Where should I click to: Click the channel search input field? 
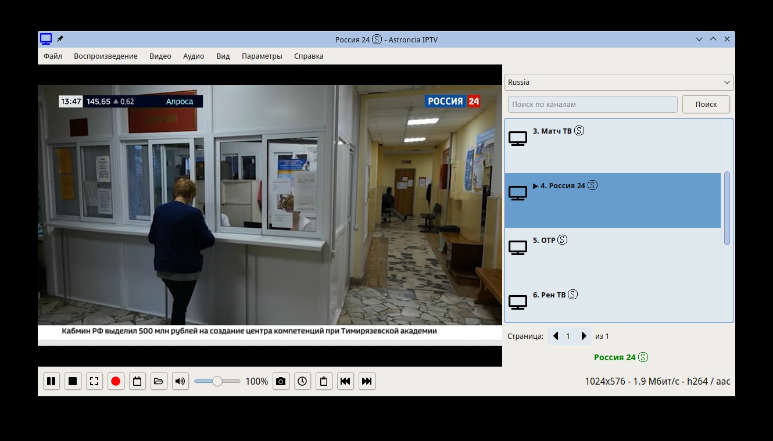(x=592, y=105)
